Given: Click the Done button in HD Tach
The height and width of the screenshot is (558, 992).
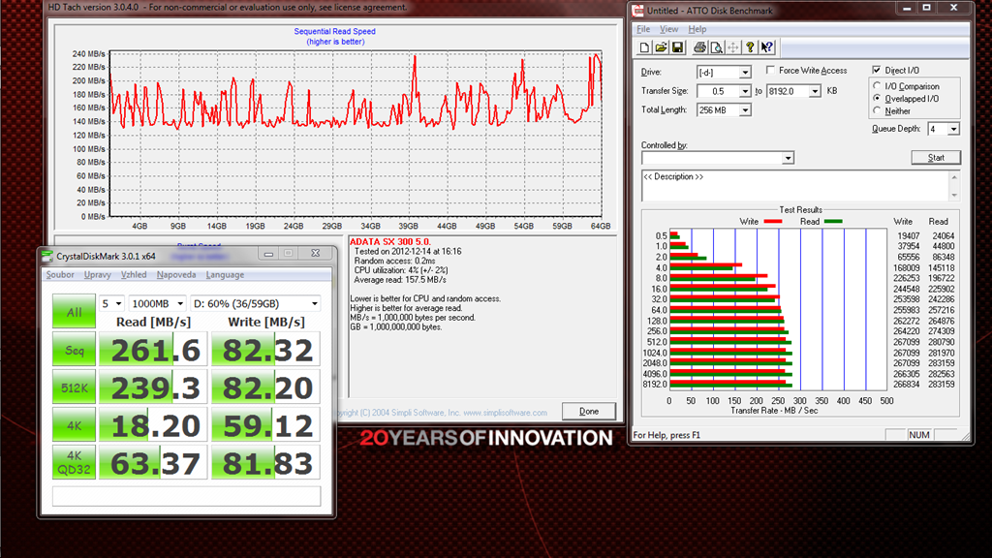Looking at the screenshot, I should tap(589, 411).
